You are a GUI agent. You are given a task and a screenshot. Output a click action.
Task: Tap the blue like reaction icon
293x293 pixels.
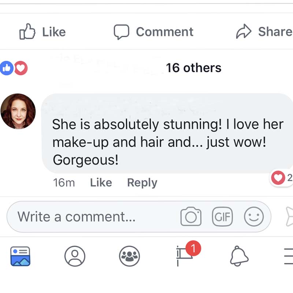pyautogui.click(x=7, y=68)
